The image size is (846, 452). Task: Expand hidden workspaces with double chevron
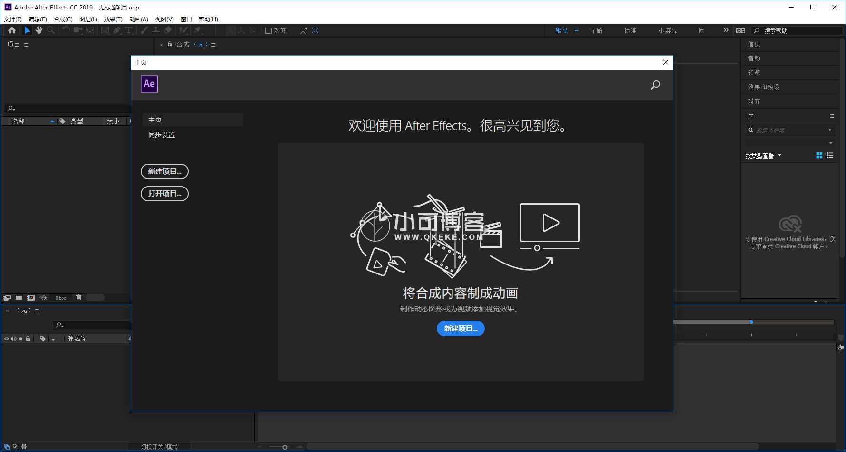point(726,30)
